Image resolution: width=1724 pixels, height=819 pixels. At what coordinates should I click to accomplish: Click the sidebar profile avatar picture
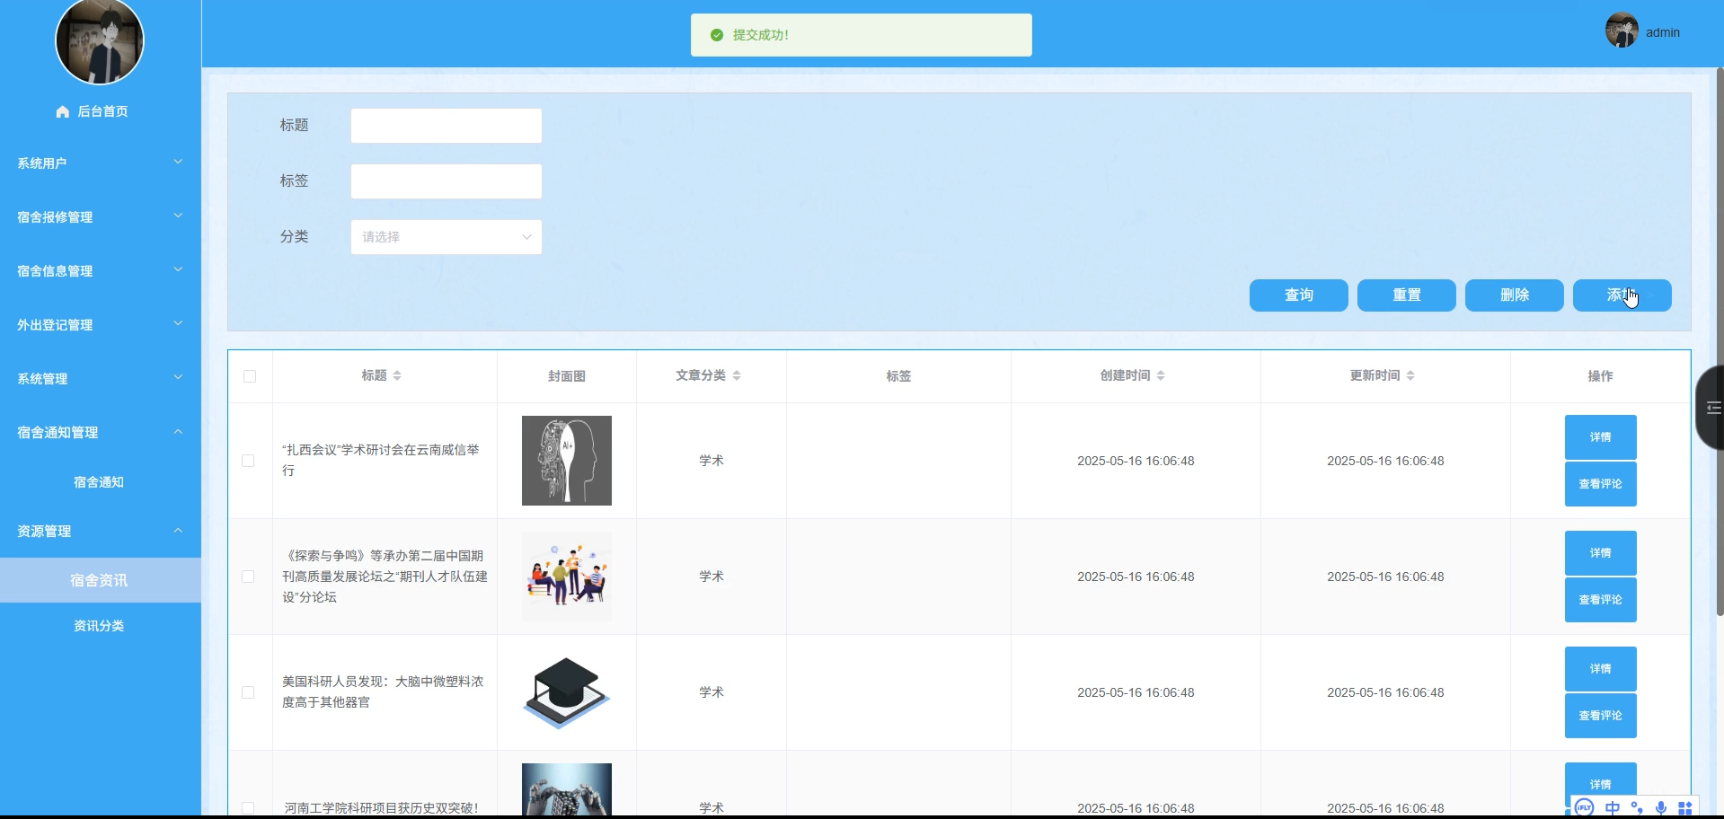100,41
